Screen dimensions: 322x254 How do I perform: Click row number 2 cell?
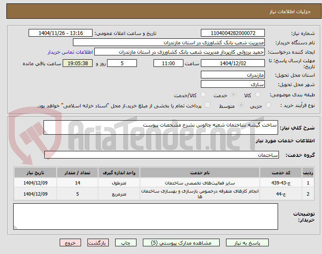[308, 193]
